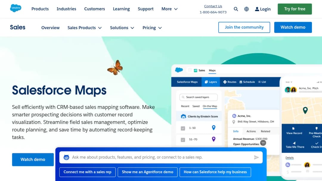Toggle the 51-70 score checkbox
This screenshot has height=181, width=322.
pos(183,140)
